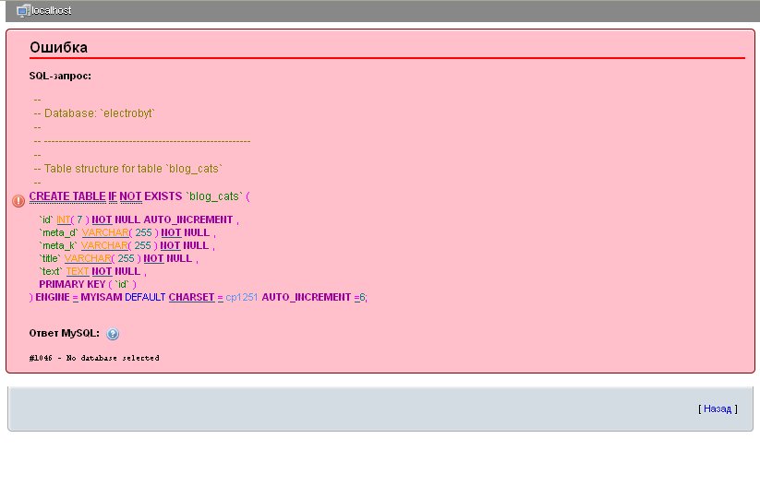Click the `meta_d` column name

(59, 232)
